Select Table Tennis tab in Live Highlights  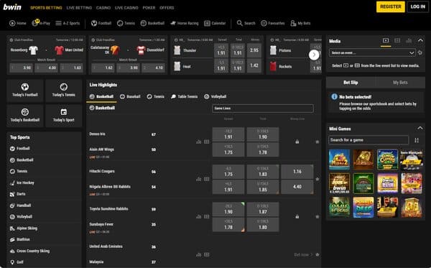(x=184, y=96)
